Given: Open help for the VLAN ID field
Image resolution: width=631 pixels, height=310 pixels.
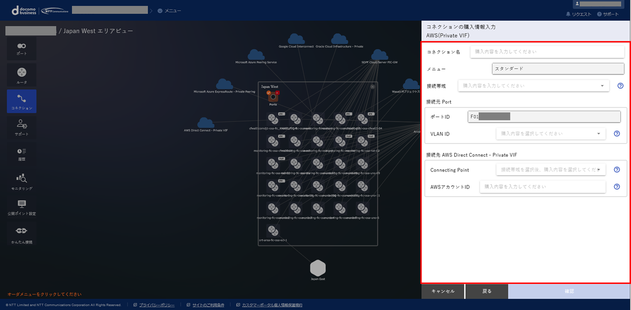Looking at the screenshot, I should click(x=617, y=134).
